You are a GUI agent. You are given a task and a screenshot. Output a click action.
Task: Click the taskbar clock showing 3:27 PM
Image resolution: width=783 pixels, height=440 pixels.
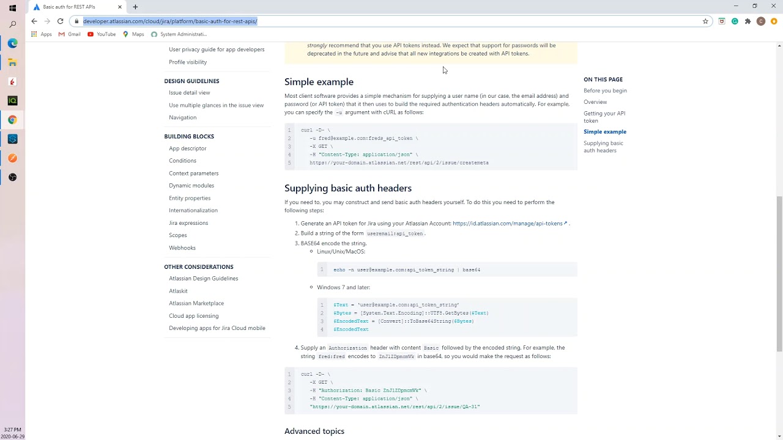pos(12,430)
